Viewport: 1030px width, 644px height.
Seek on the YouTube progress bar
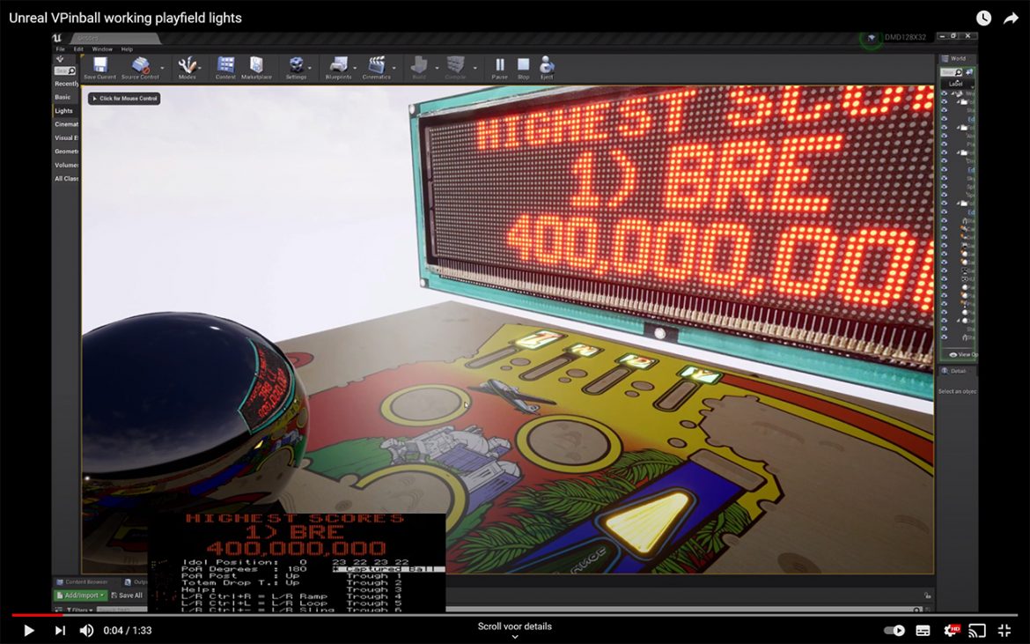coord(515,616)
